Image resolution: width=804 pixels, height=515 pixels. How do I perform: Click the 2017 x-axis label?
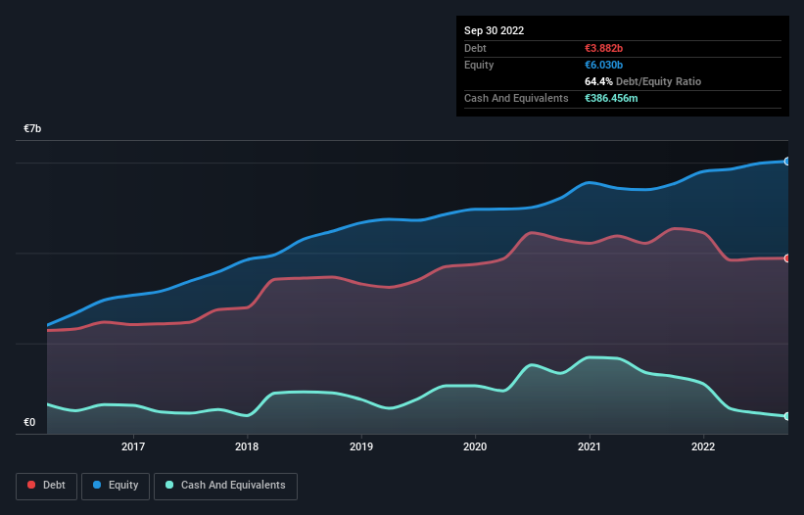click(x=133, y=446)
